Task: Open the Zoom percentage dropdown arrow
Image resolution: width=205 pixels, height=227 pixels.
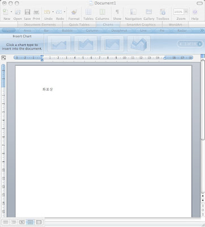Action: point(186,12)
